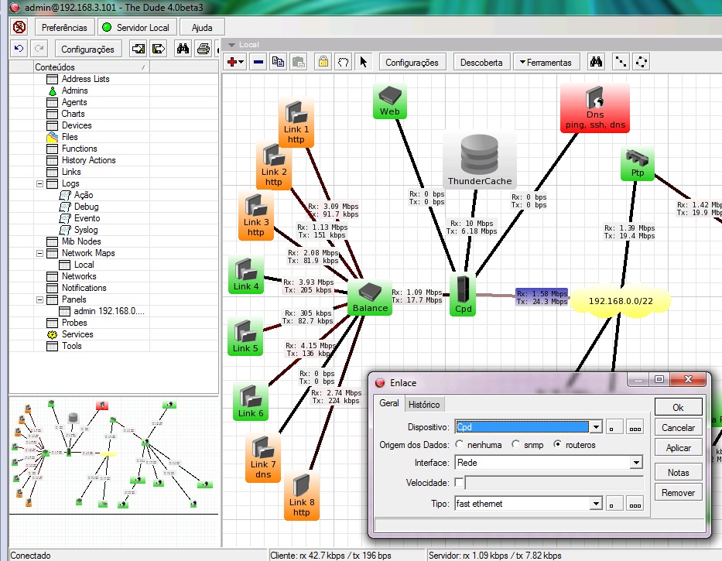Select the Link 7 dns node

point(263,458)
